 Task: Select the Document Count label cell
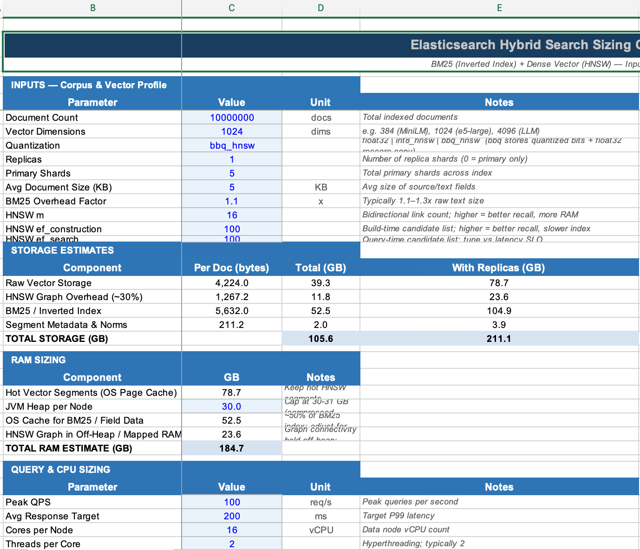[x=92, y=118]
